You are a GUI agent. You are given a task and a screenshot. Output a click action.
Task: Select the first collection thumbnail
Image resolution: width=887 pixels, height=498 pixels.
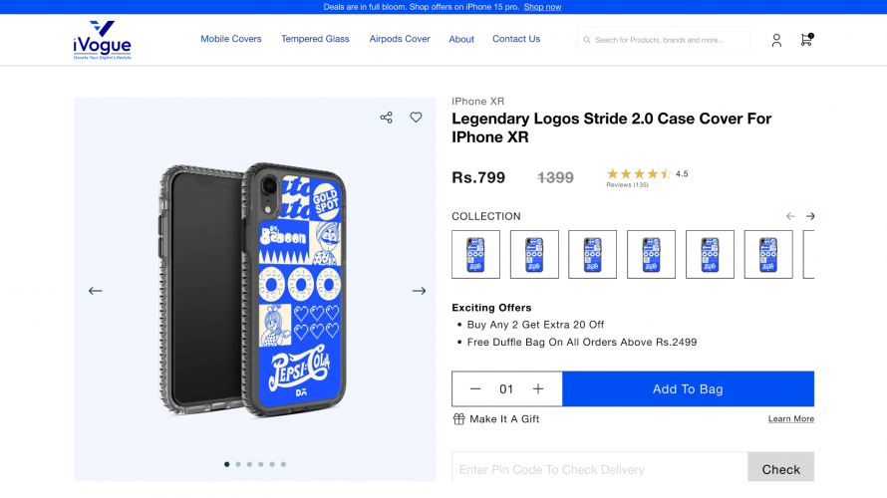coord(475,254)
